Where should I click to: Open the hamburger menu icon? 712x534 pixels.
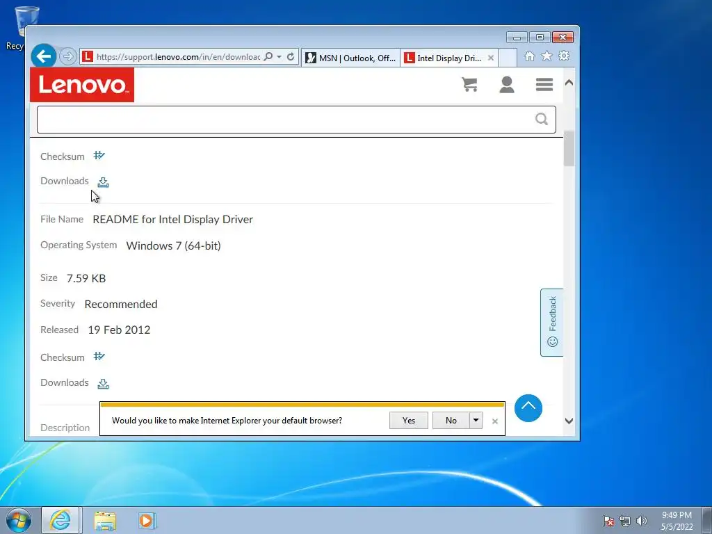544,84
